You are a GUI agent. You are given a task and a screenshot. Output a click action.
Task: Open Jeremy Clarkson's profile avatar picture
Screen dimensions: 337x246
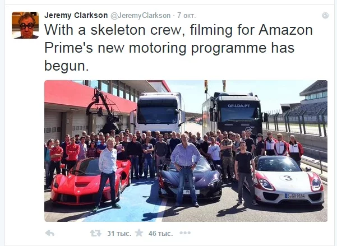click(x=25, y=25)
